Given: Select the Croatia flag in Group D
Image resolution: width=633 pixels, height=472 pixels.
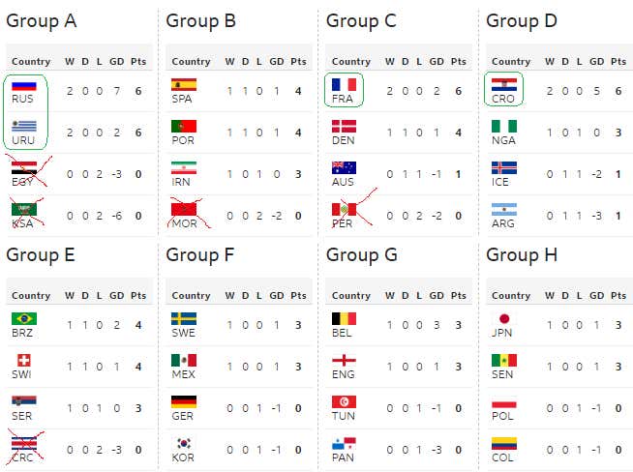Looking at the screenshot, I should [x=503, y=85].
